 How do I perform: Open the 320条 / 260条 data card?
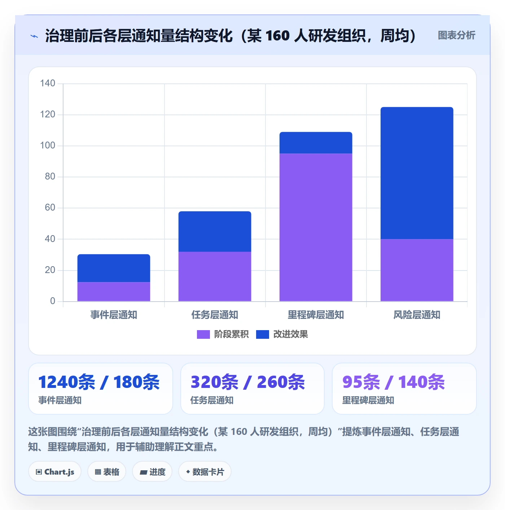point(252,389)
